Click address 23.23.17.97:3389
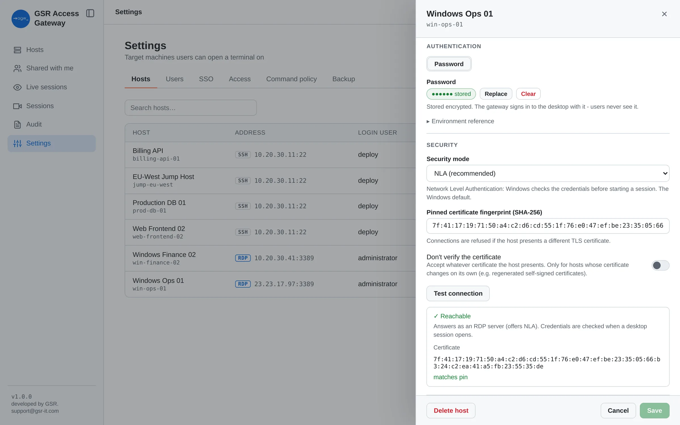This screenshot has width=680, height=425. (x=284, y=284)
